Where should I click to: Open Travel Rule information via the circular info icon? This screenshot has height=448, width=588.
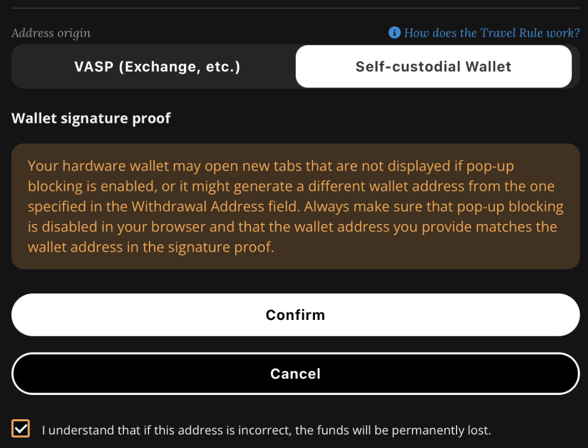(394, 33)
